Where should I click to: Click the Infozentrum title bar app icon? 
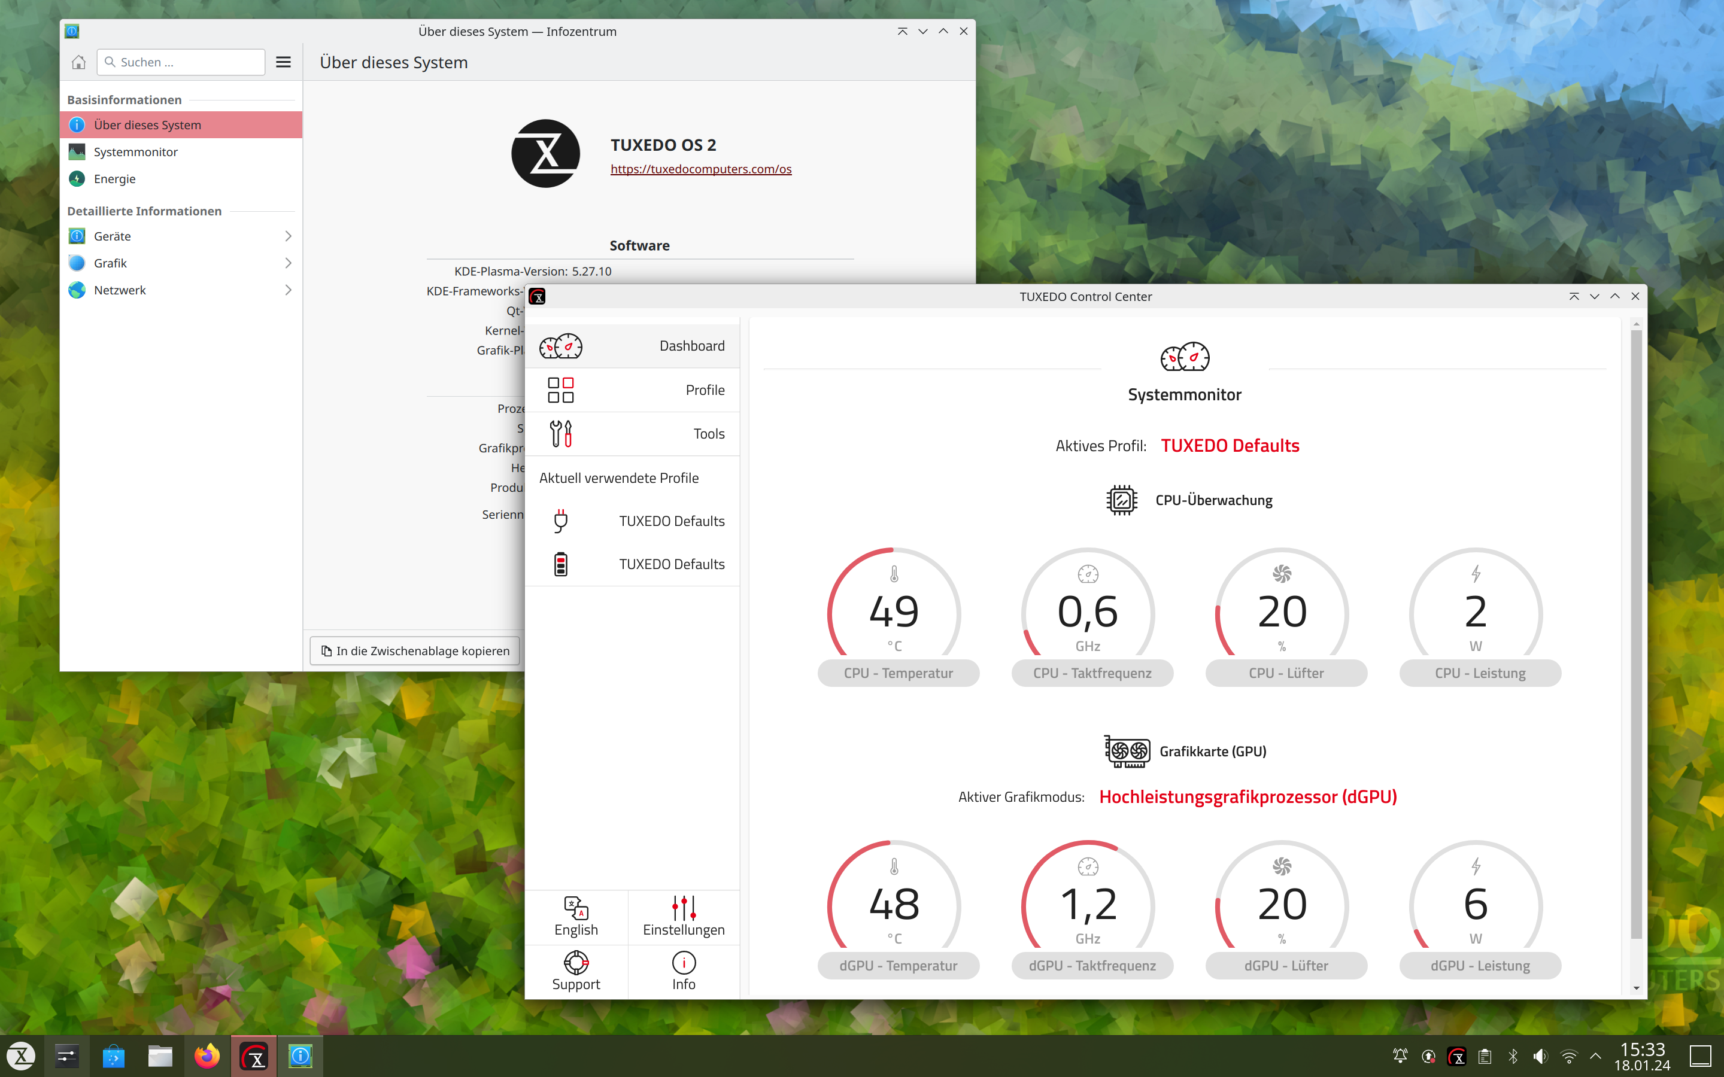(x=72, y=31)
